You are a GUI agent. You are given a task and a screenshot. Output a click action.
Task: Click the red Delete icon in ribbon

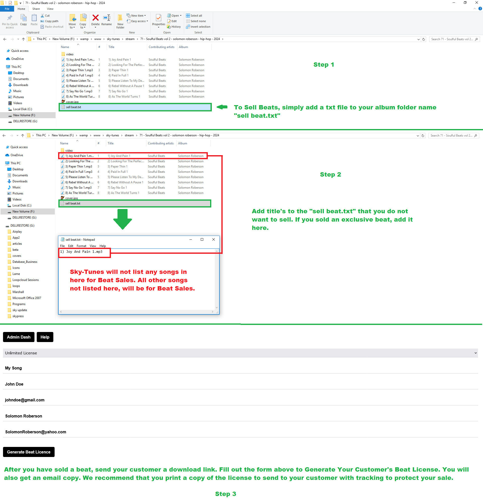96,18
